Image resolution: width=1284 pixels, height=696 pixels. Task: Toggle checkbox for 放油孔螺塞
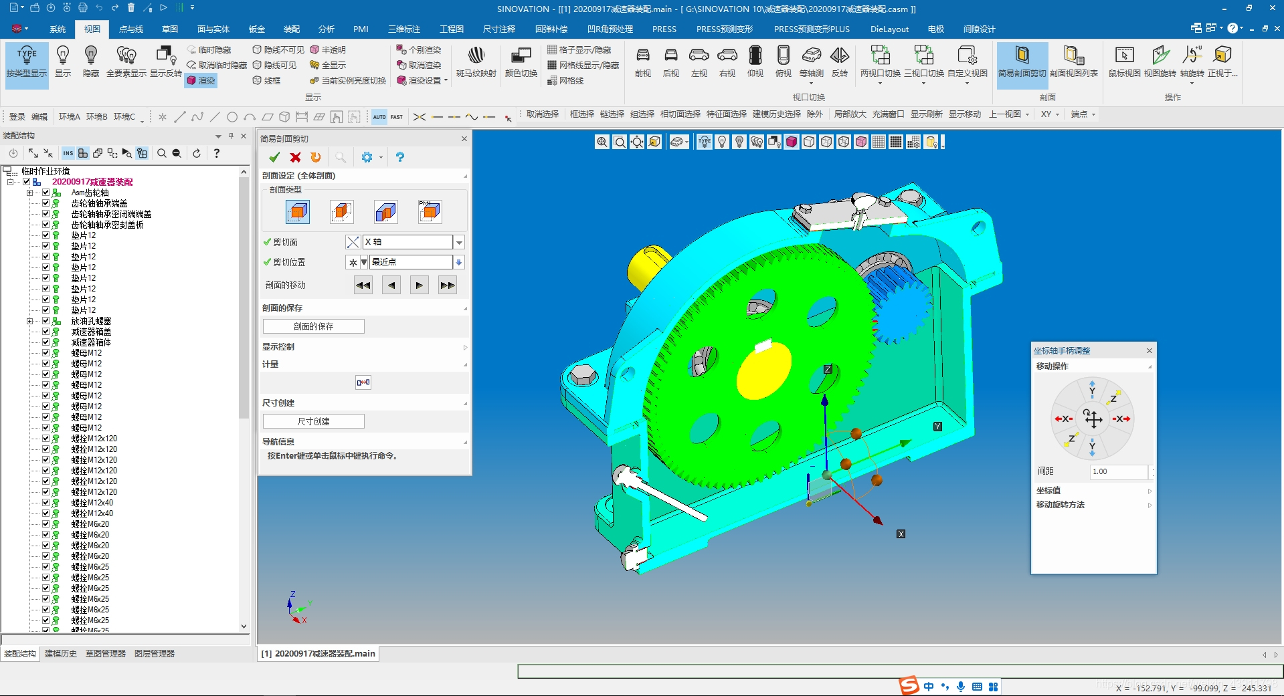click(45, 321)
